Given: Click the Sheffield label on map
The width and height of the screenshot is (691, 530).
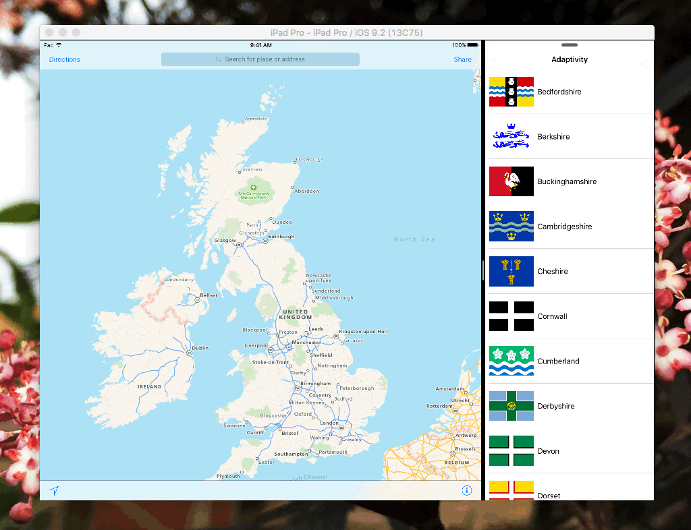Looking at the screenshot, I should pos(321,355).
